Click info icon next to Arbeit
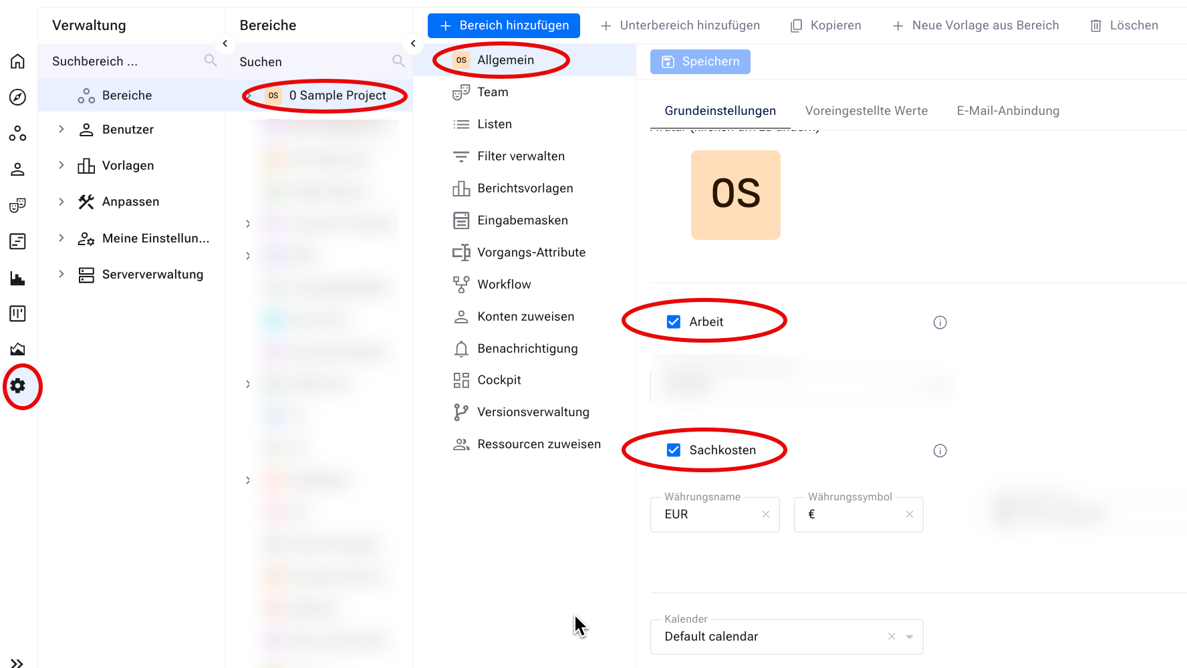Image resolution: width=1187 pixels, height=668 pixels. 940,323
